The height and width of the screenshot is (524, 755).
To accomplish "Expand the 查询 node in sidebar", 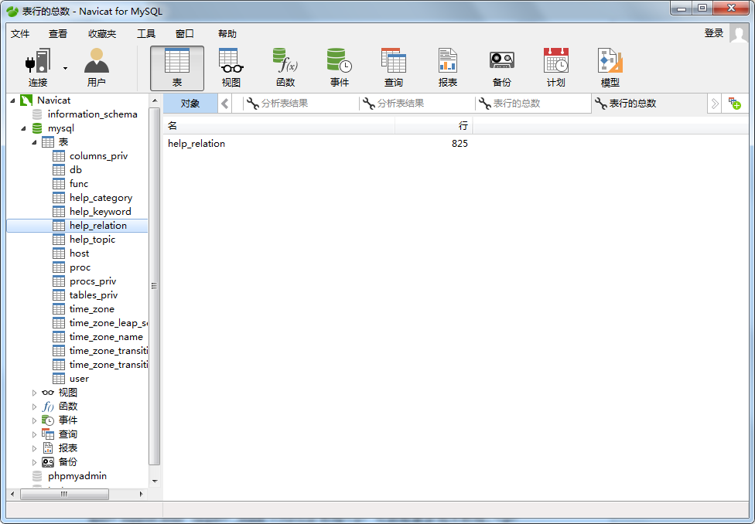I will tap(34, 434).
